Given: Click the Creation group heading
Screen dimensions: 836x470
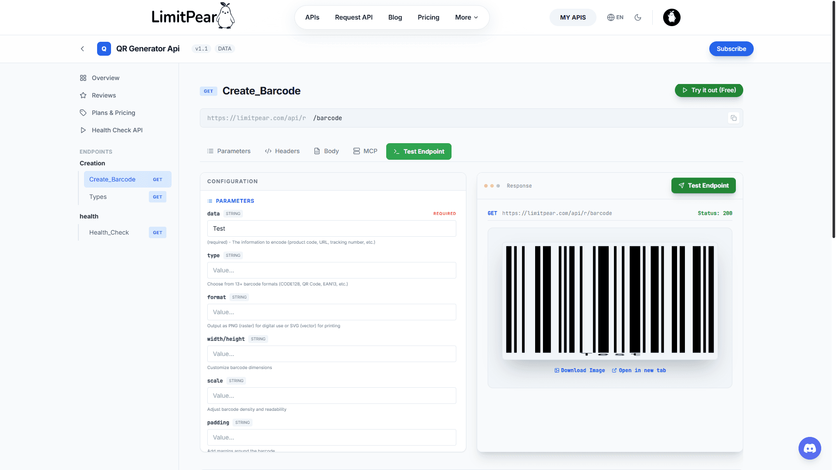Looking at the screenshot, I should point(92,163).
